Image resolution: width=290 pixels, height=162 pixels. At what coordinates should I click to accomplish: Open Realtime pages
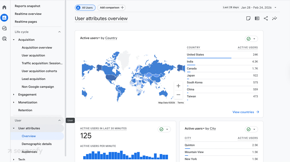(26, 22)
